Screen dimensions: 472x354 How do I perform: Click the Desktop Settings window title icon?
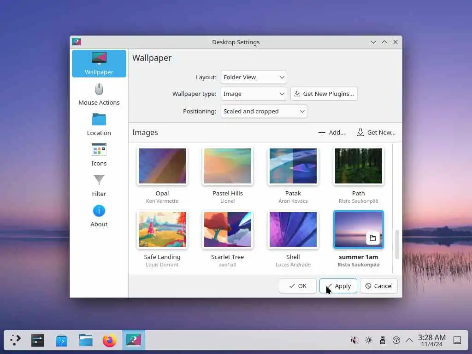pyautogui.click(x=77, y=42)
